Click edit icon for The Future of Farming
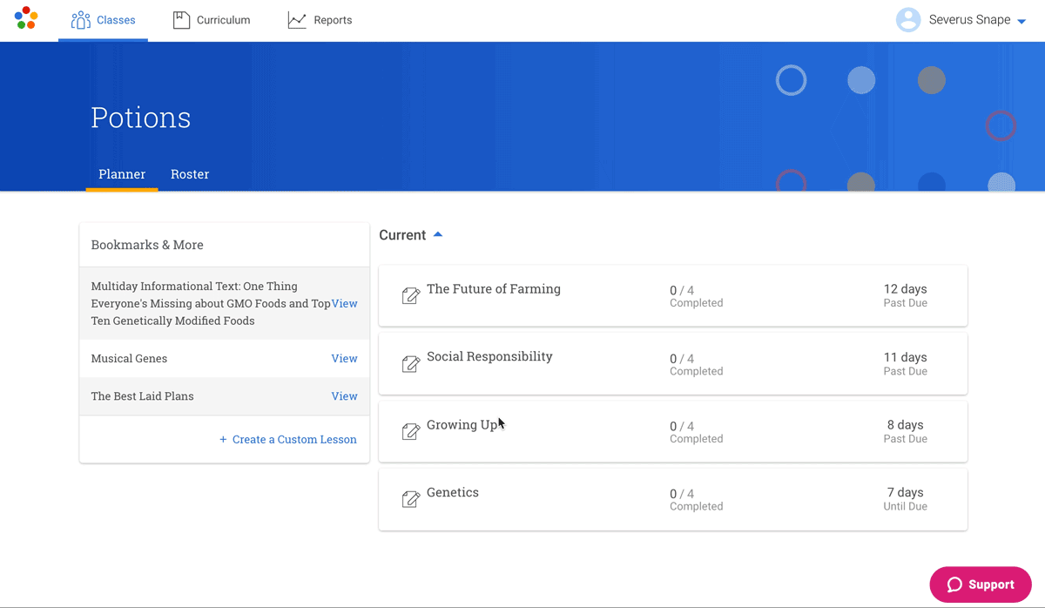 411,296
